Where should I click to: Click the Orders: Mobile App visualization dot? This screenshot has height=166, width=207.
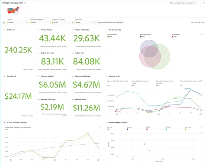click(73, 30)
